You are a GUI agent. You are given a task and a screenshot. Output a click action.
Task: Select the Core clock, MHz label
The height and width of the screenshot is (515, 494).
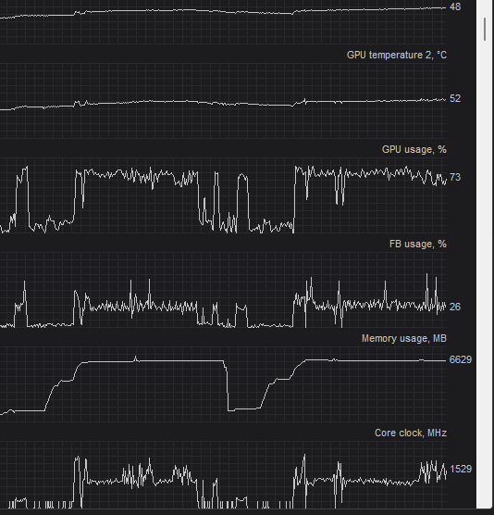(x=411, y=433)
